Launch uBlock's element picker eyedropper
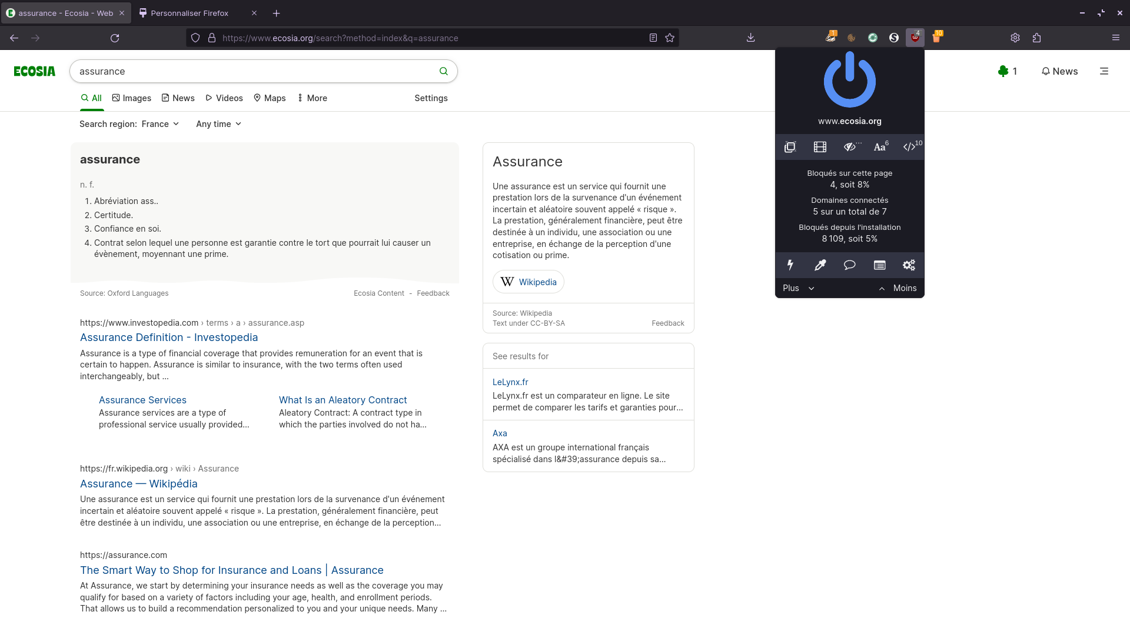Image resolution: width=1130 pixels, height=635 pixels. click(820, 265)
